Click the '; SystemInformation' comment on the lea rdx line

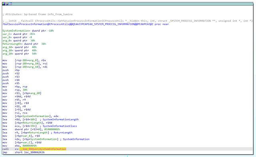coord(75,139)
